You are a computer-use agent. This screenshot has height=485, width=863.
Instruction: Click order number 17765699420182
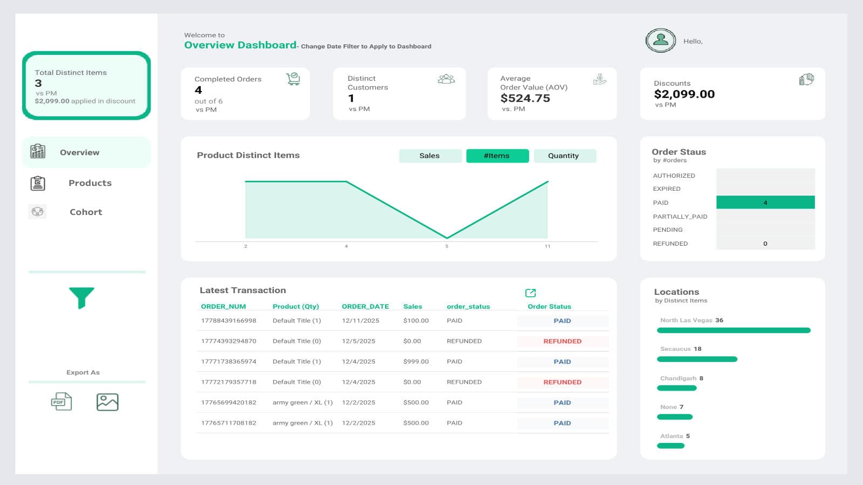coord(229,403)
